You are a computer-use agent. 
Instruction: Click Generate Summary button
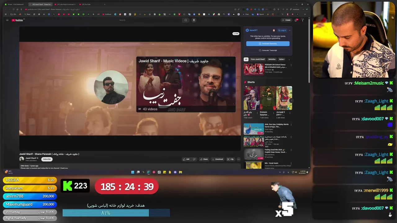[x=268, y=44]
